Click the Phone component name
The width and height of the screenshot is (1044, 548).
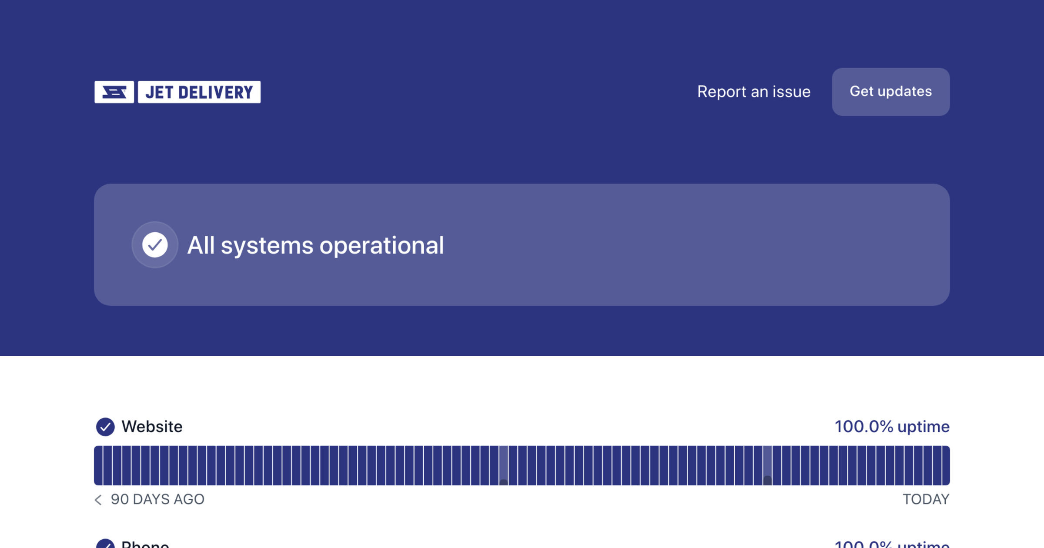click(x=145, y=545)
